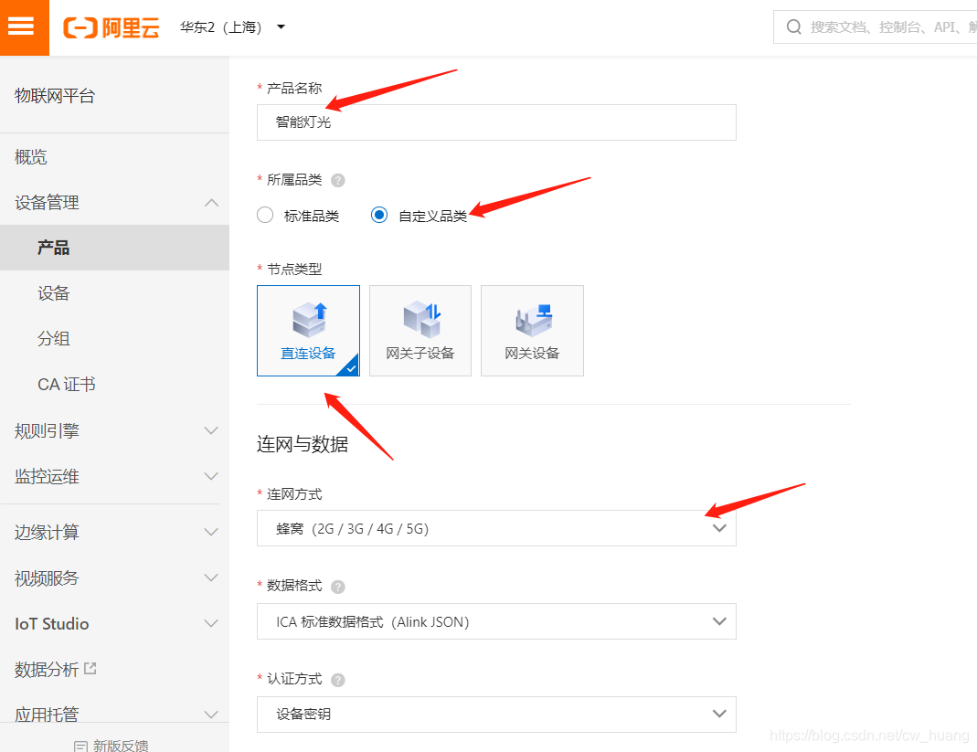Click the Alibaba Cloud logo
Viewport: 977px width, 752px height.
[x=111, y=27]
